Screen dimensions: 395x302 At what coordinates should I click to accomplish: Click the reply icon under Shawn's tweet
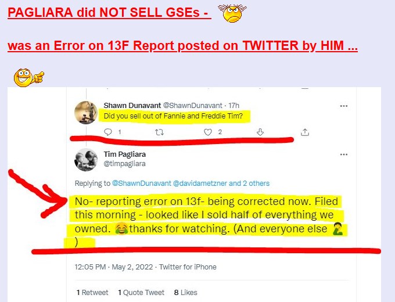click(108, 132)
